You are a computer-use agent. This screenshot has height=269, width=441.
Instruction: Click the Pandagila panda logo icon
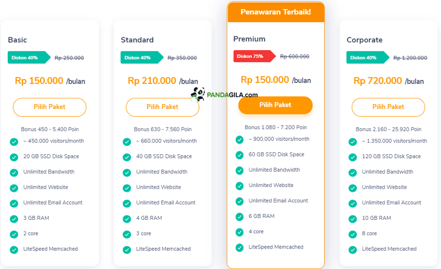click(198, 94)
